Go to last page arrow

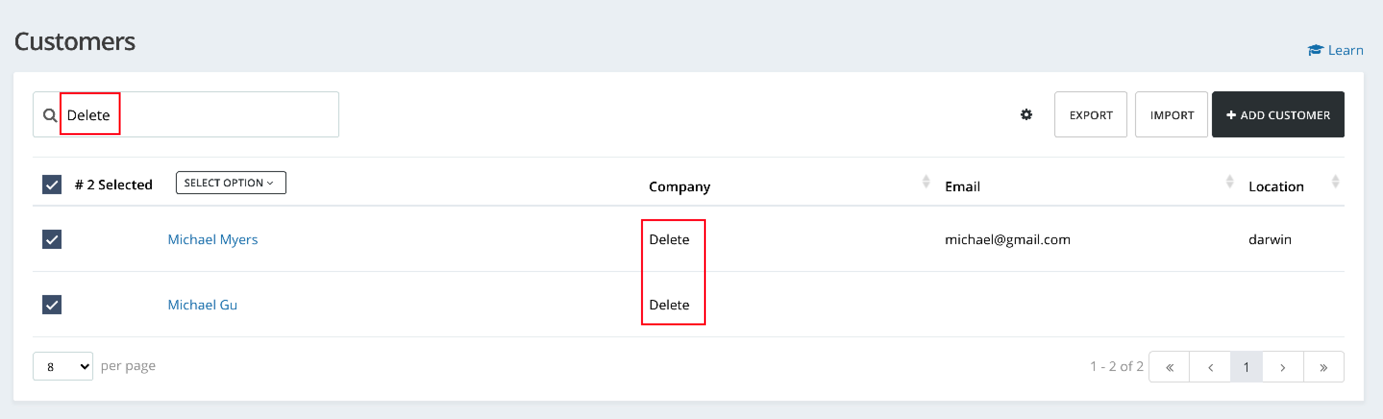1323,367
